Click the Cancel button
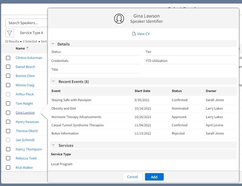Screen dimensions: 242x186 click(x=132, y=177)
